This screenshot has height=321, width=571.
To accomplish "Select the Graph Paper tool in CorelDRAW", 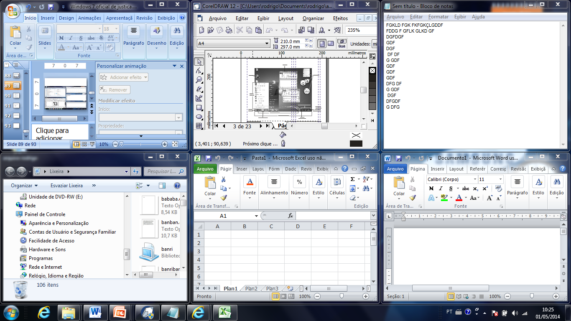I will tap(199, 125).
